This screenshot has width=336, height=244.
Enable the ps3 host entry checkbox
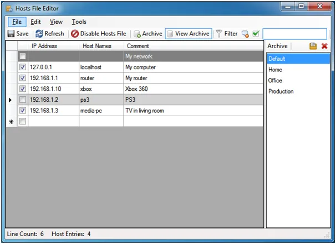[x=23, y=100]
